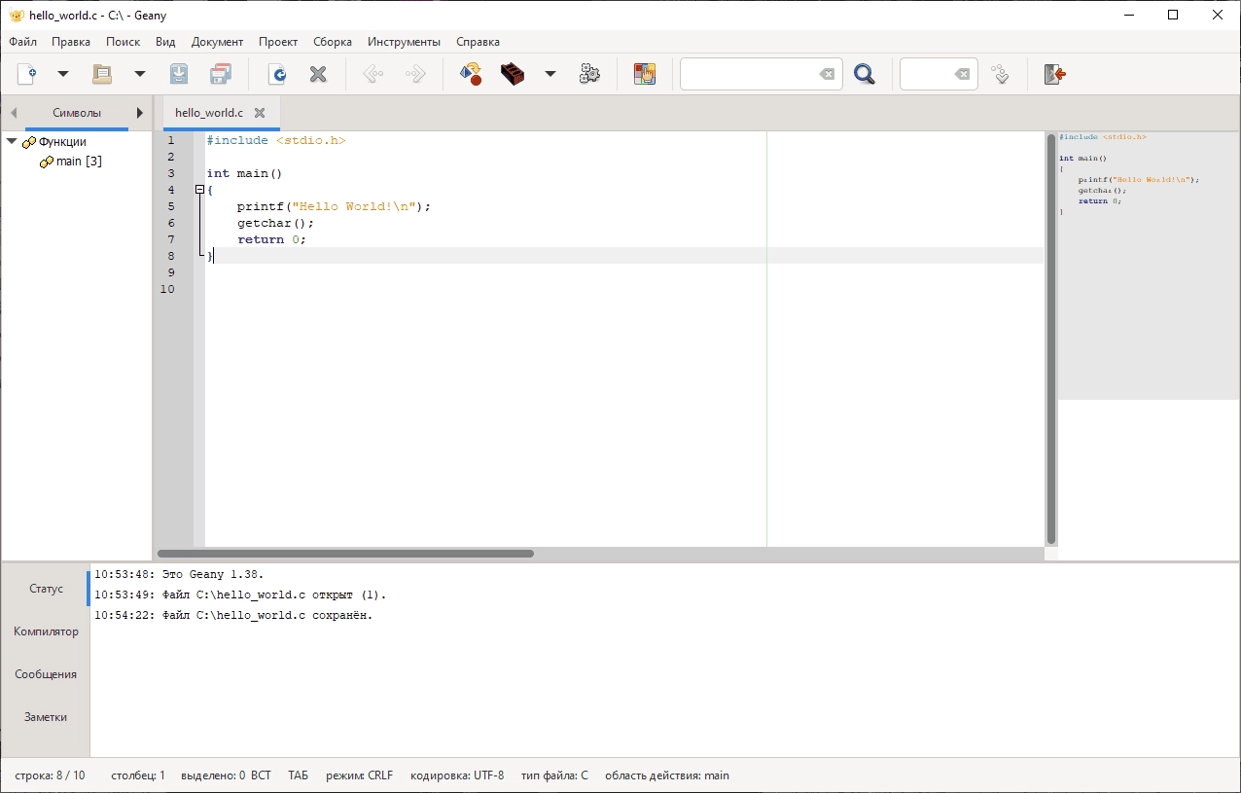Navigate forward one location
Viewport: 1241px width, 793px height.
415,74
